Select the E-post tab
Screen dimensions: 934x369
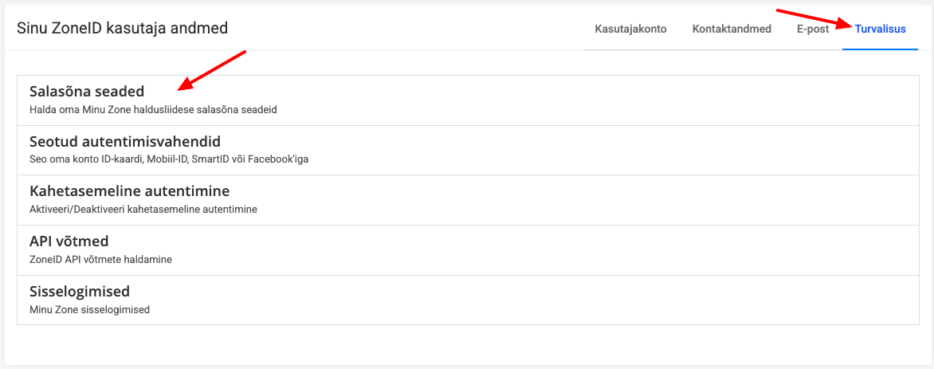pos(813,29)
